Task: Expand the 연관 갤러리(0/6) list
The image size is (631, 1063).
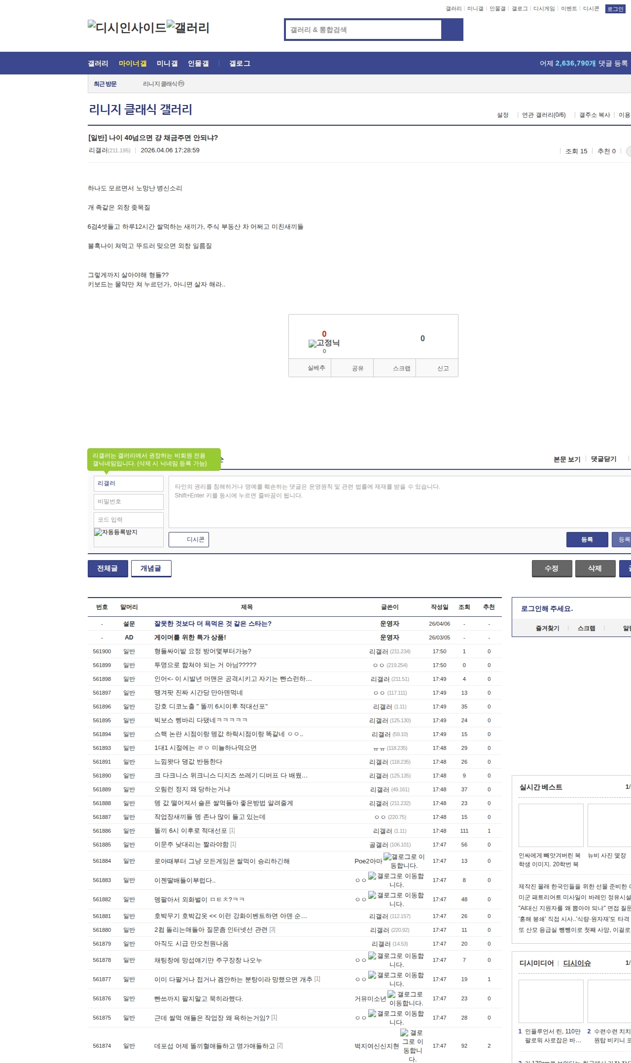Action: pyautogui.click(x=544, y=115)
